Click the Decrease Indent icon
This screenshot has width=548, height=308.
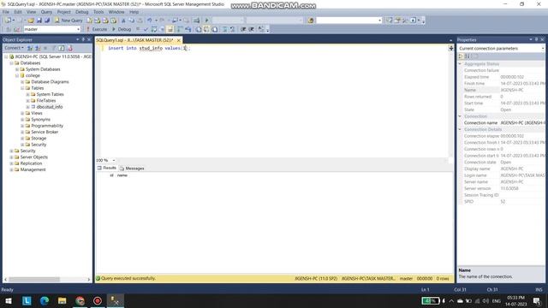click(x=243, y=29)
